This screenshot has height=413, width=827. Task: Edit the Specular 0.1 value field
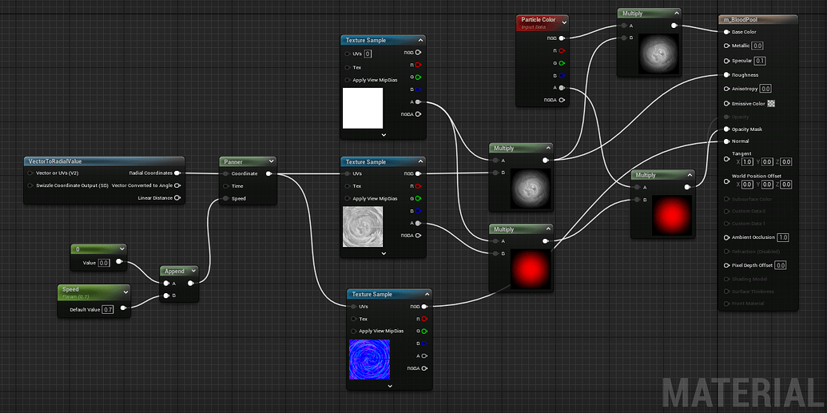coord(760,61)
